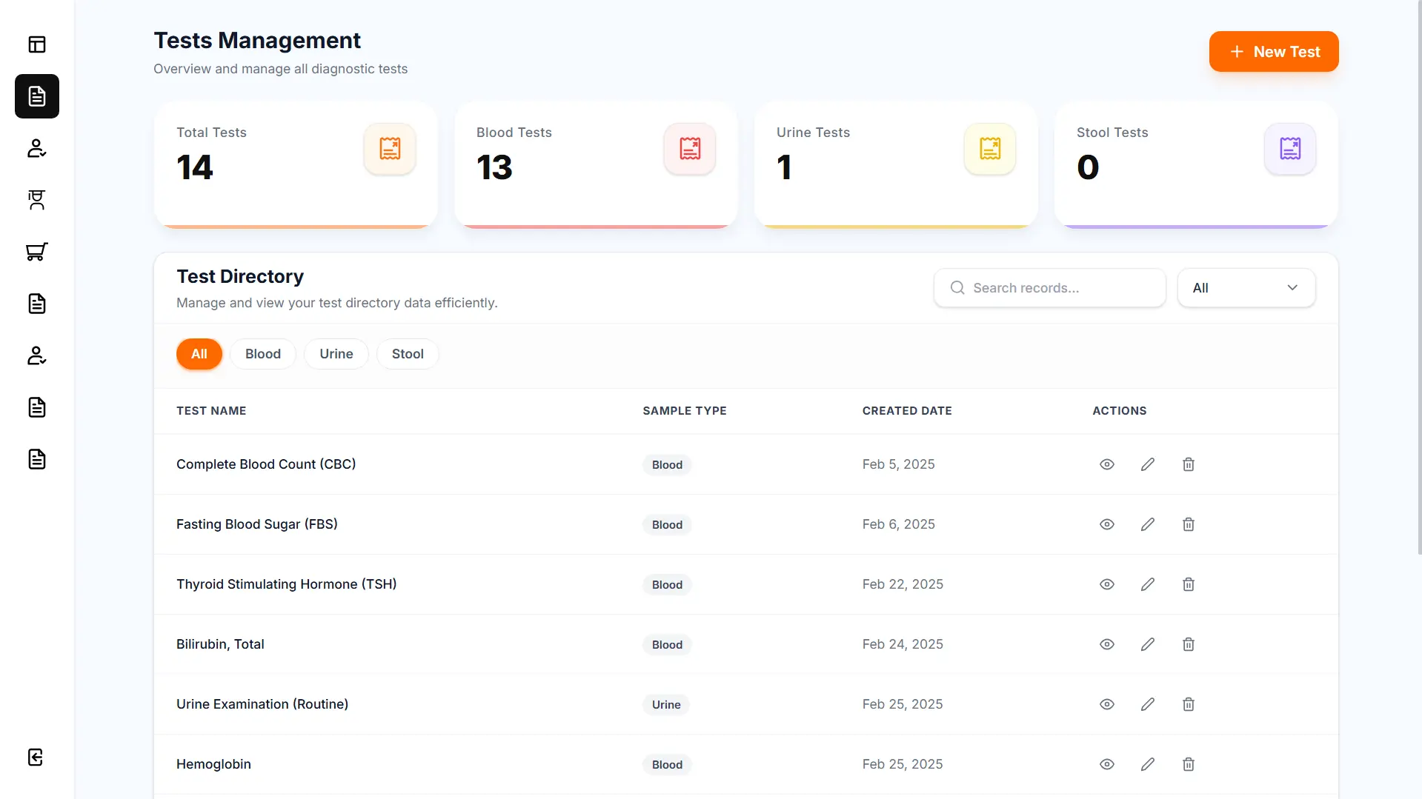Click the Feb 22, 2025 date
Screen dimensions: 1422x799
point(903,584)
